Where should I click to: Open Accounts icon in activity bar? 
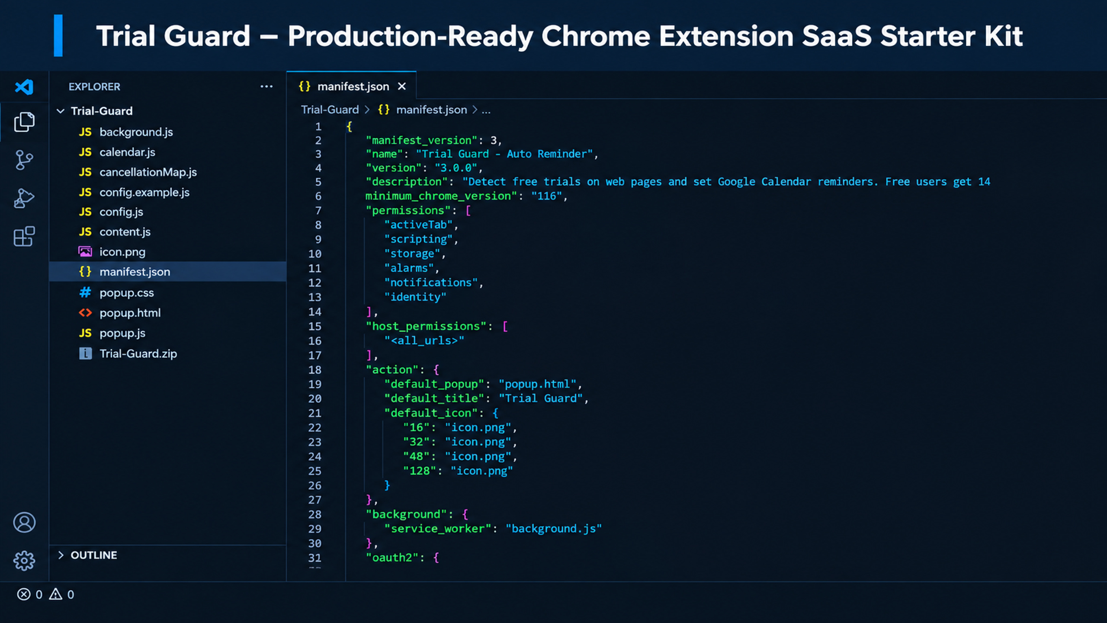point(24,522)
